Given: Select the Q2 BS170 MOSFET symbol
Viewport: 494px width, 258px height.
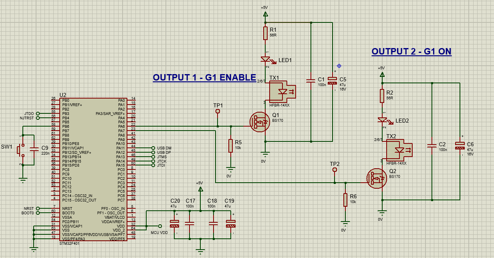Looking at the screenshot, I should pos(377,178).
